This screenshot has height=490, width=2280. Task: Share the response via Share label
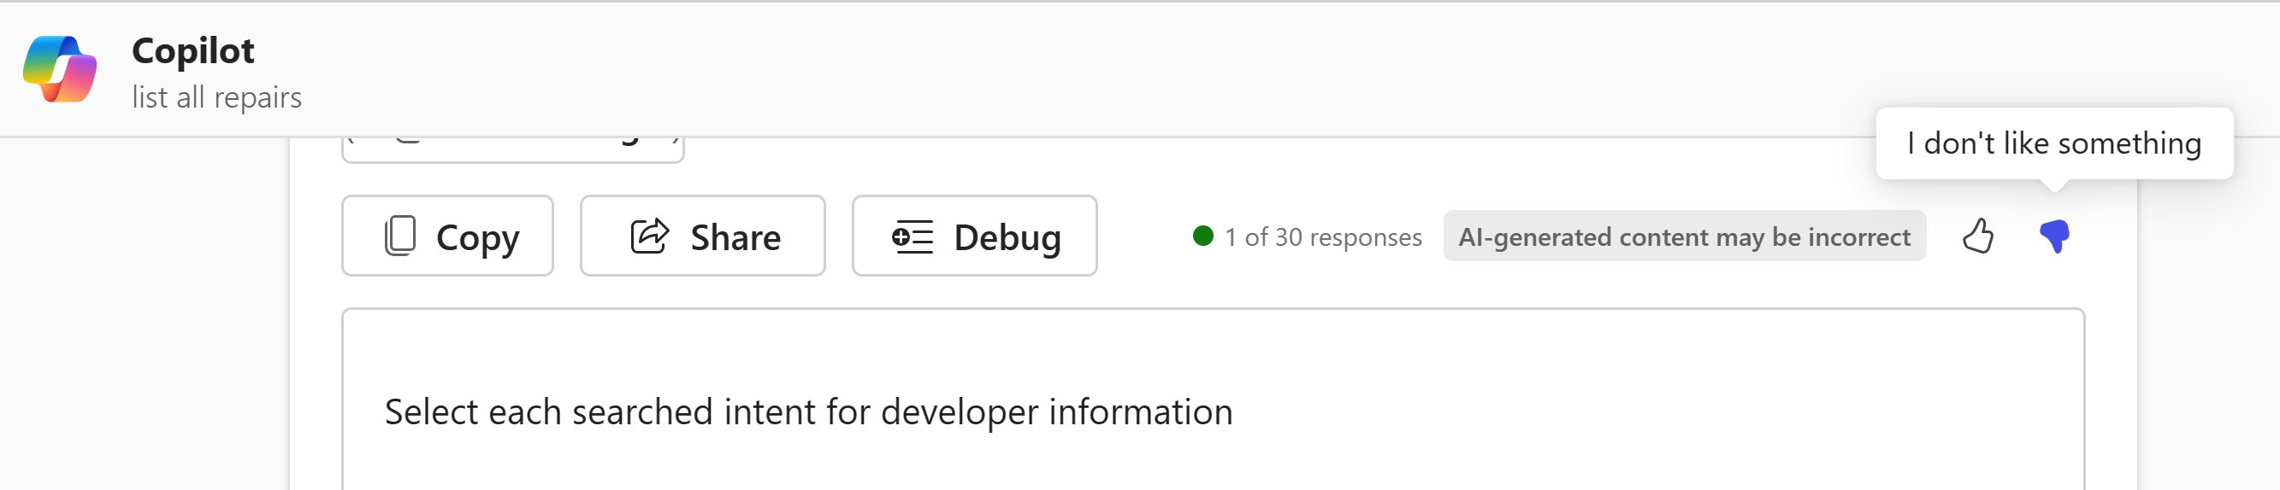(735, 237)
